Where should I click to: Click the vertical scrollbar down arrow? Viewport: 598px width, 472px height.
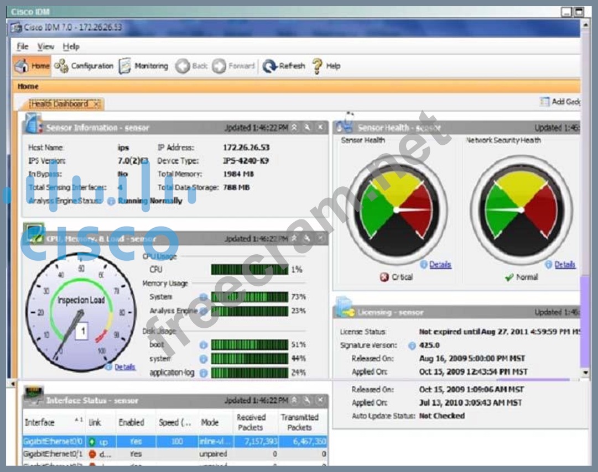tap(586, 373)
